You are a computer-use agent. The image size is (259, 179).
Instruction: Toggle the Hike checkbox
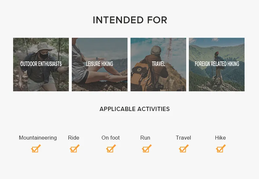tap(220, 149)
